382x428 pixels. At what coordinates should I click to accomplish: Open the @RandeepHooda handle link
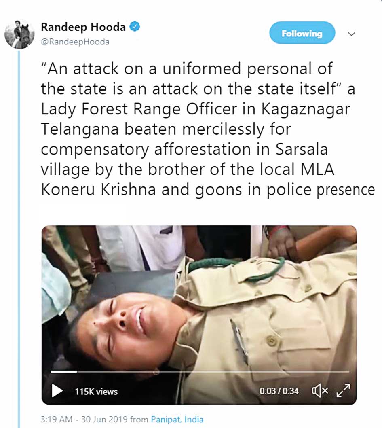(75, 42)
